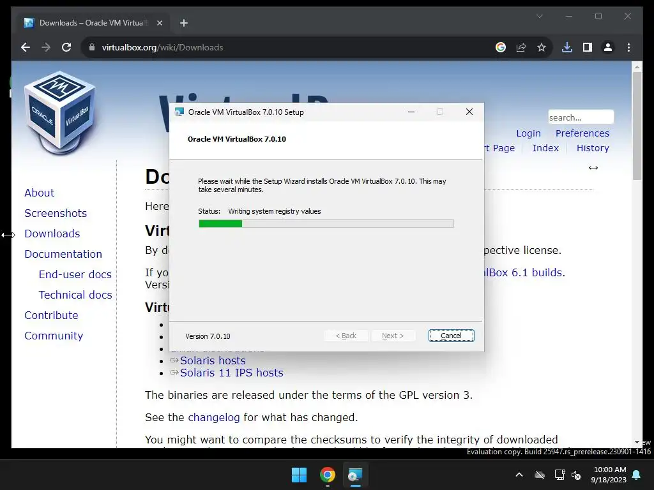Click 'Version 7.0.10' text in installer
The image size is (654, 490).
(x=208, y=336)
